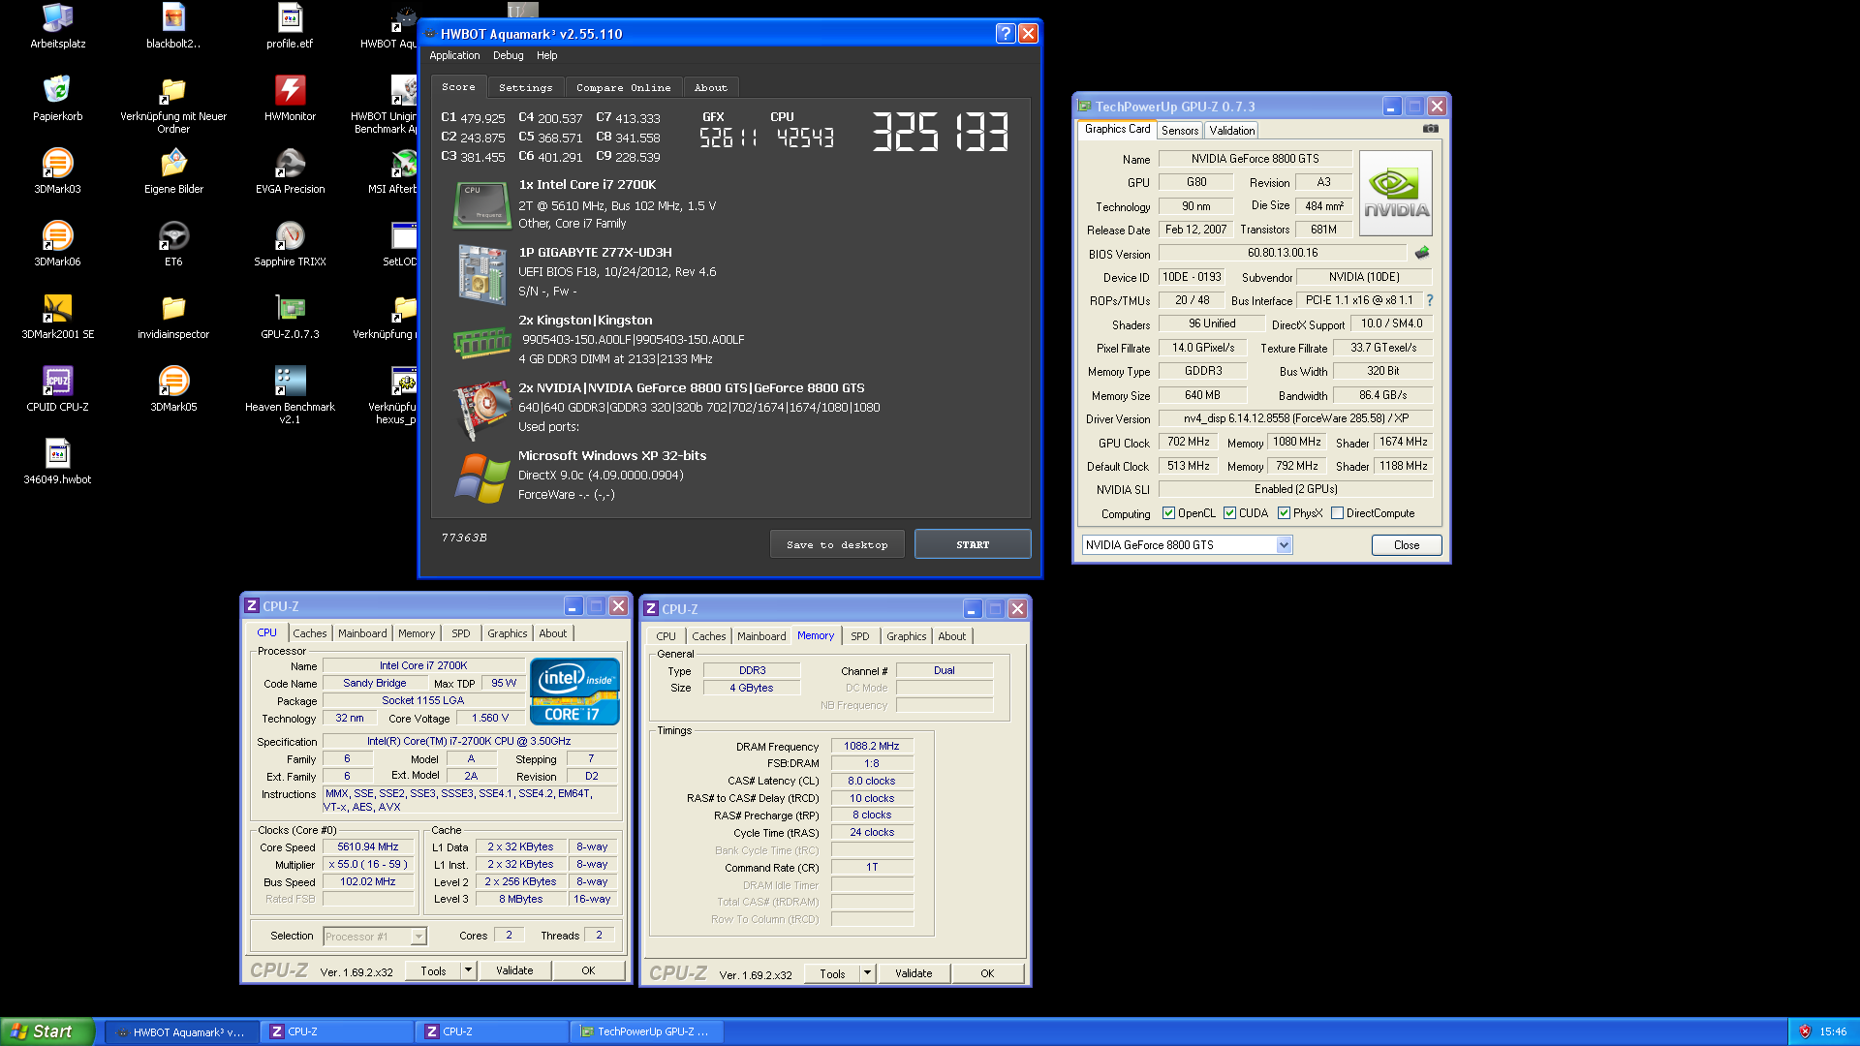Viewport: 1860px width, 1046px height.
Task: Open the profile.etf file icon
Action: pos(290,26)
